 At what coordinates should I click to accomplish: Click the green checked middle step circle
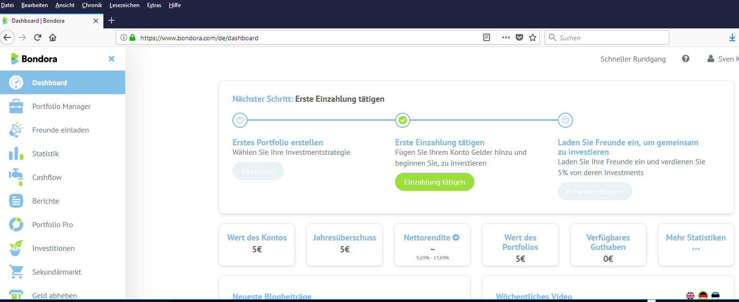(403, 120)
